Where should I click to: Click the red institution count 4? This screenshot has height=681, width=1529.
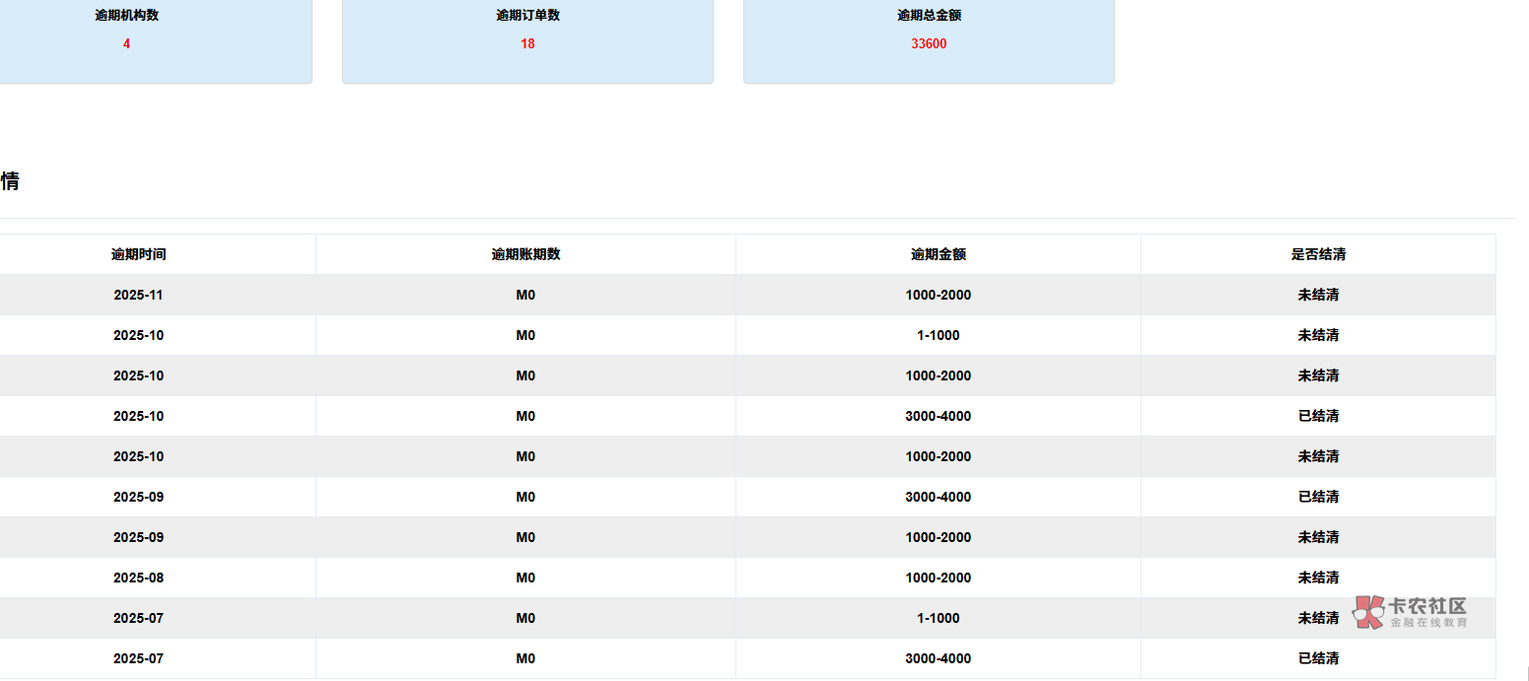tap(126, 43)
